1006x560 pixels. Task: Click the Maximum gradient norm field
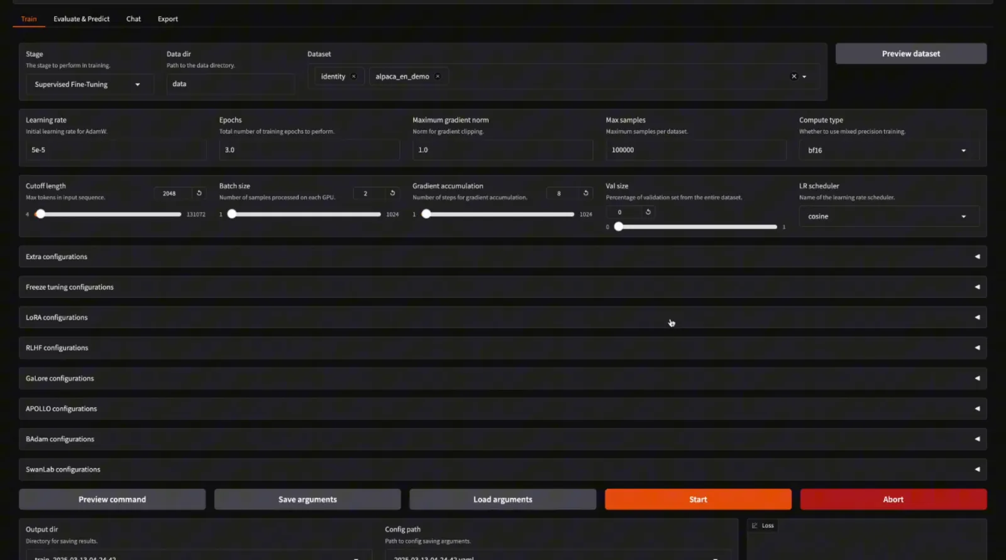coord(502,150)
